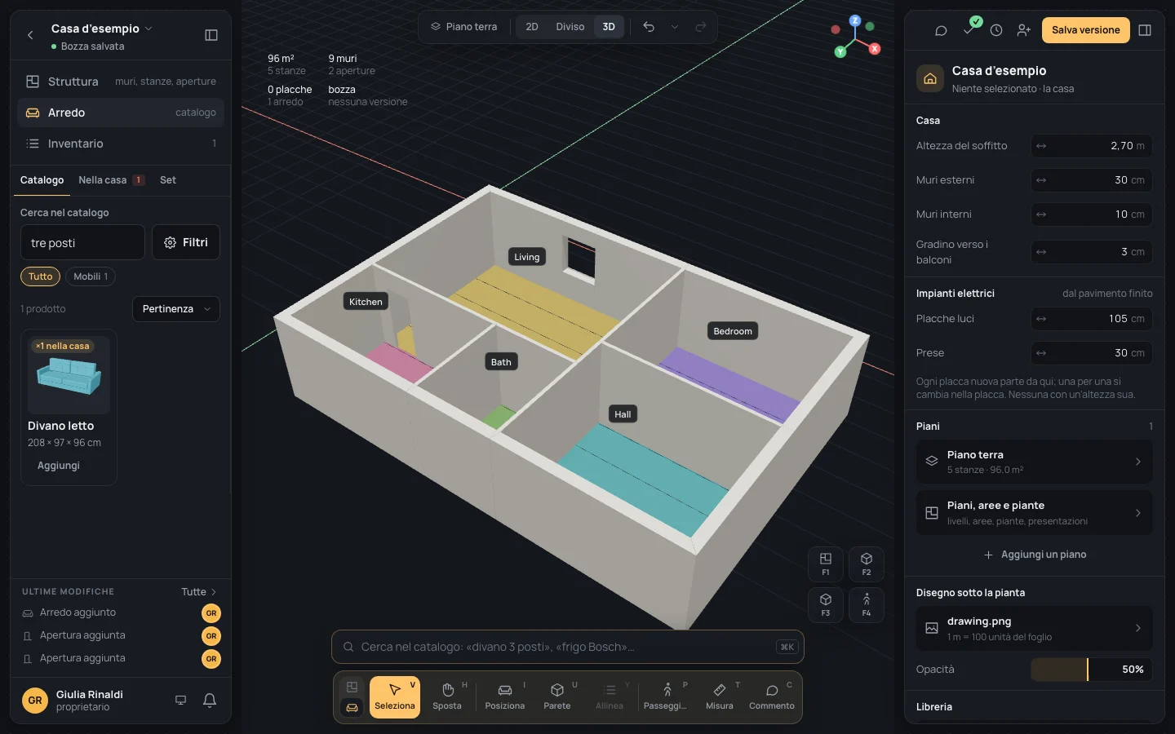Open the Struttura section
This screenshot has width=1175, height=734.
[121, 82]
